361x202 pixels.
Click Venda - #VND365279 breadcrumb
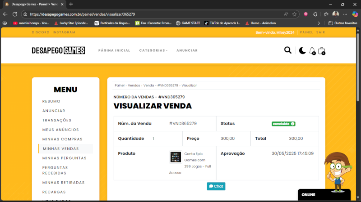pos(161,85)
